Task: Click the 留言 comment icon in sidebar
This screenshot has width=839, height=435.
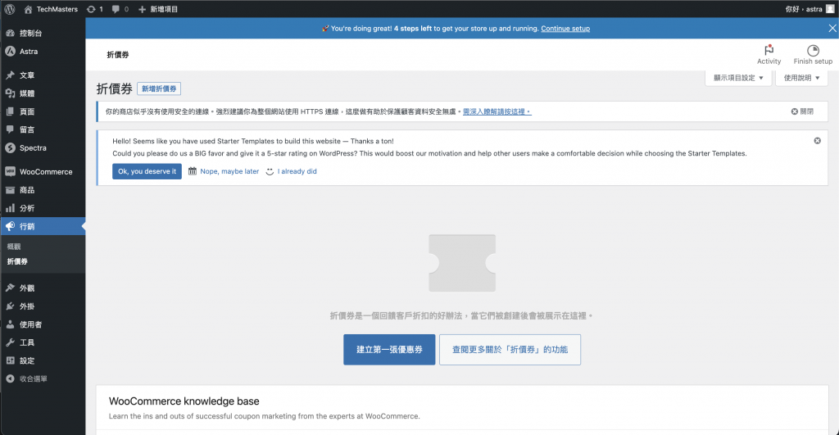Action: click(x=10, y=129)
